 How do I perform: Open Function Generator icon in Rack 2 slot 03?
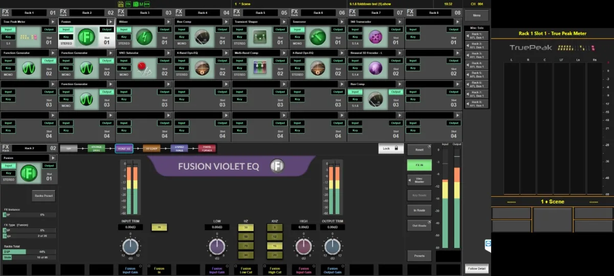coord(85,99)
